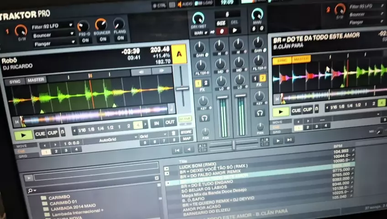Click the loop IN button on Deck A
The height and width of the screenshot is (219, 387).
point(157,123)
